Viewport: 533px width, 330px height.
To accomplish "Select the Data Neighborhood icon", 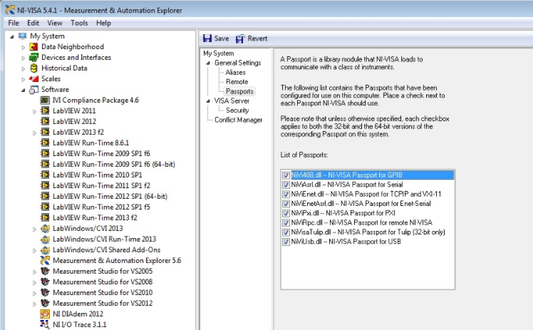I will point(33,46).
